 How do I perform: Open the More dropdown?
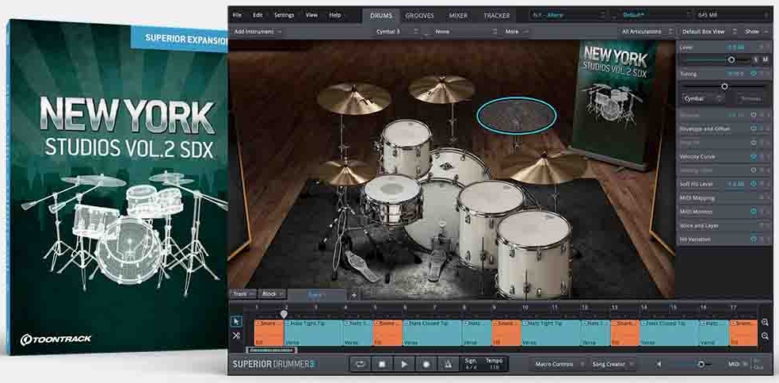point(516,32)
